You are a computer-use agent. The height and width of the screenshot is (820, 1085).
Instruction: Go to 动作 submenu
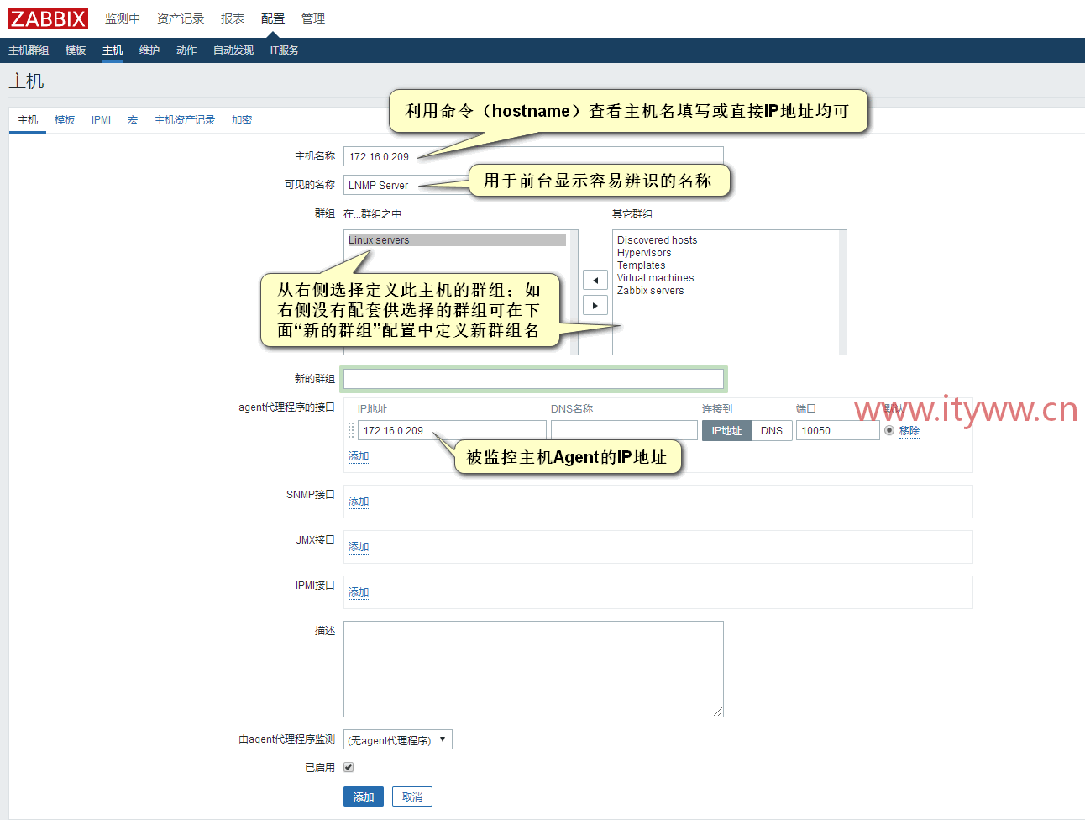186,50
